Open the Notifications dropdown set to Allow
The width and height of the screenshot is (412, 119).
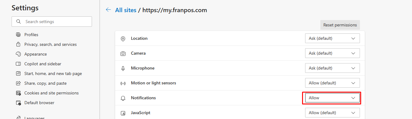332,98
